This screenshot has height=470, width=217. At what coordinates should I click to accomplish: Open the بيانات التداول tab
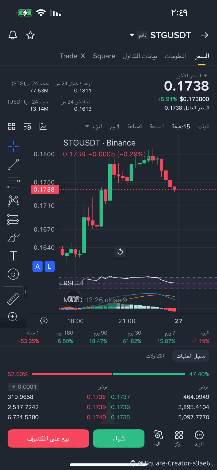click(x=140, y=56)
